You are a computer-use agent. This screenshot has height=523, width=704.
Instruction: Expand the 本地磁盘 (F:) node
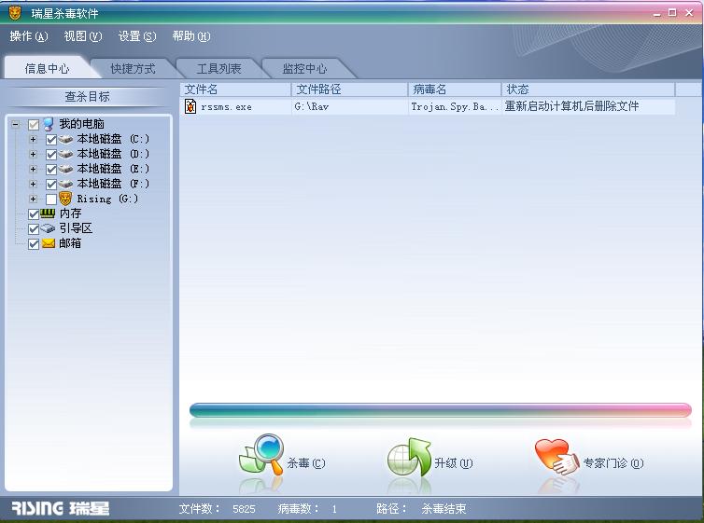point(33,184)
